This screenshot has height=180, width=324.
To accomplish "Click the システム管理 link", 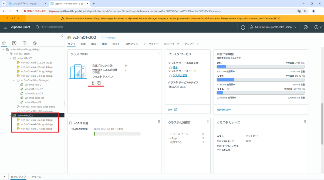I will 180,75.
